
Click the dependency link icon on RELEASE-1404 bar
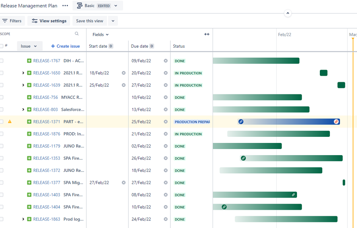tap(224, 207)
